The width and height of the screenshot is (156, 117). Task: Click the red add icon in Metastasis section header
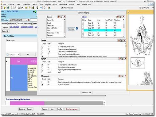click(120, 76)
